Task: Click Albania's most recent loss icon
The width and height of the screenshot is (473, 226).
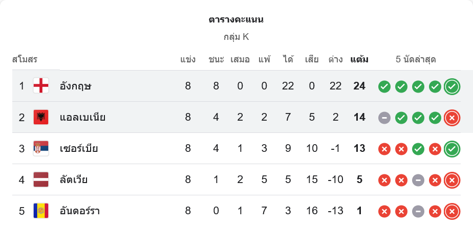Action: [x=451, y=118]
